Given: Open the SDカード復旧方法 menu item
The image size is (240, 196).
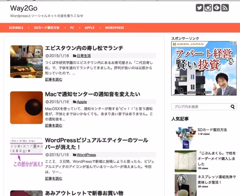Looking at the screenshot, I should (x=46, y=28).
